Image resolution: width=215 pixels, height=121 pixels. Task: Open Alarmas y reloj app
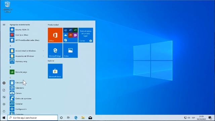27,61
